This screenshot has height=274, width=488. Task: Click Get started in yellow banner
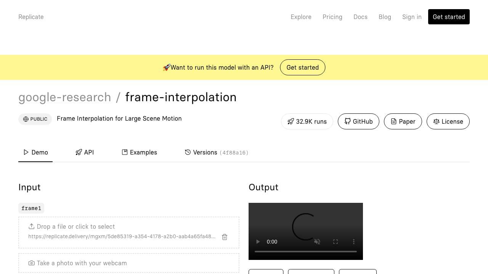[x=302, y=67]
